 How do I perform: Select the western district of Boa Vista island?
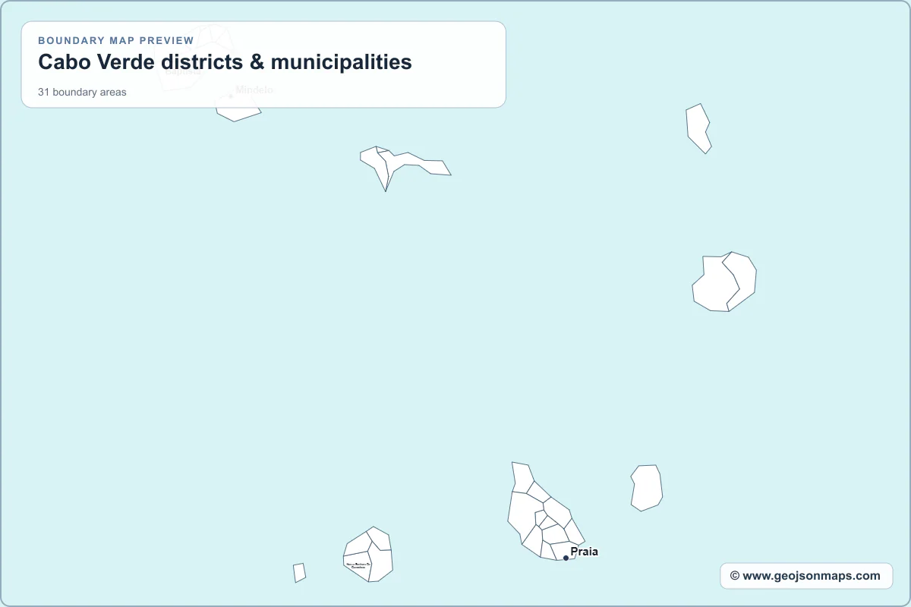click(x=714, y=285)
